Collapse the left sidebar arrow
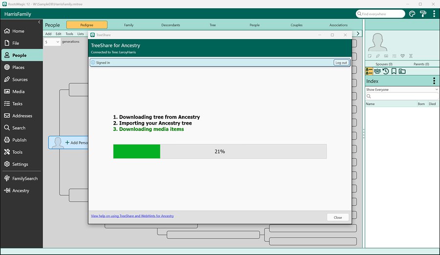The width and height of the screenshot is (440, 255). coord(39,22)
